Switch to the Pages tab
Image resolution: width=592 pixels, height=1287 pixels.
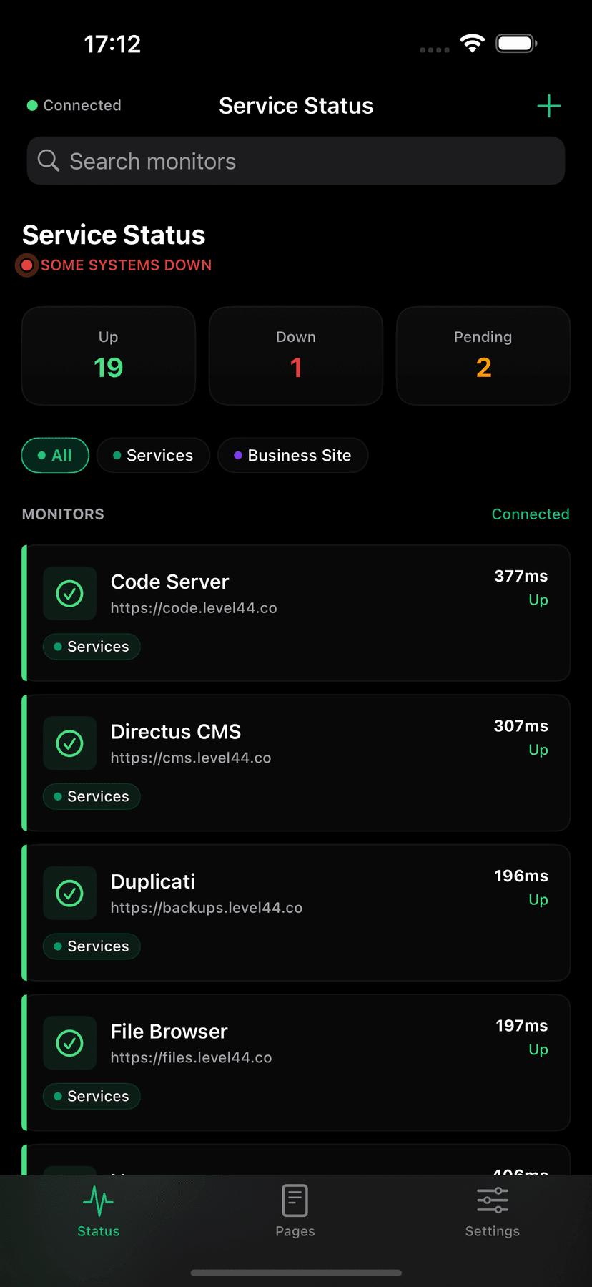coord(295,1212)
